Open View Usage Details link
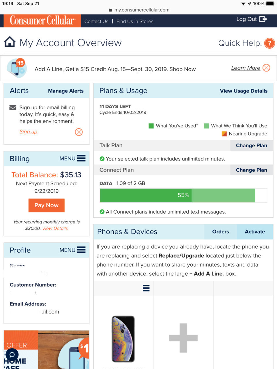The height and width of the screenshot is (369, 277). (x=244, y=91)
